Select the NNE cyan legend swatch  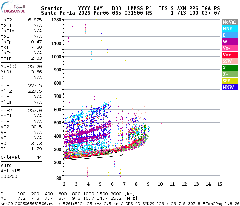point(230,28)
